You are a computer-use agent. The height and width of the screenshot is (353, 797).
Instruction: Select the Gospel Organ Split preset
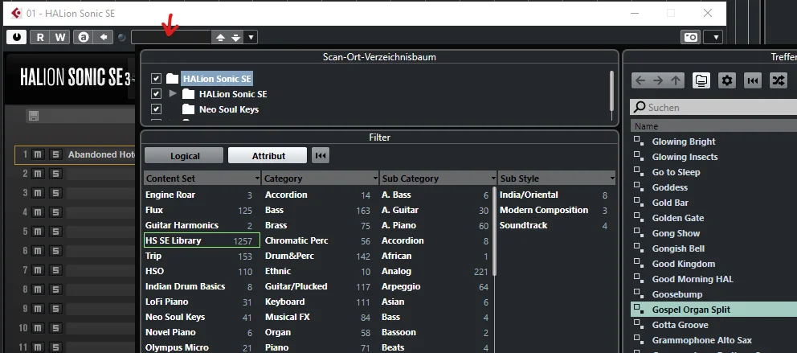pos(713,310)
